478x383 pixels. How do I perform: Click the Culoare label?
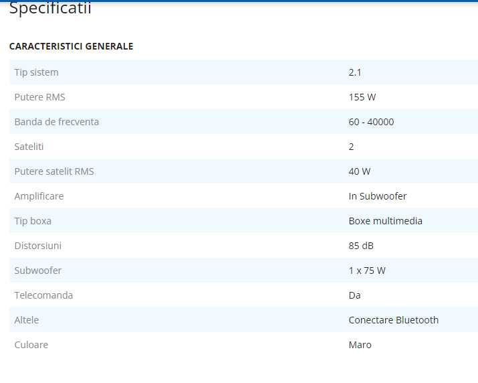coord(31,345)
